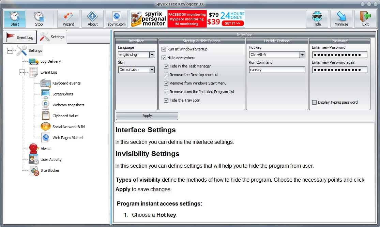The image size is (380, 227).
Task: Click the Keyboard events icon
Action: (x=46, y=83)
